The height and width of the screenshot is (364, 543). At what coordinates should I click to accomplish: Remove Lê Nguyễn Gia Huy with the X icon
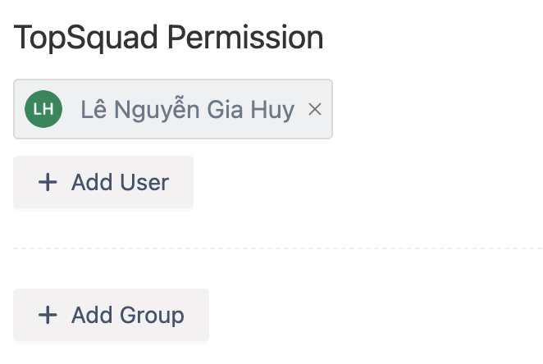point(315,110)
